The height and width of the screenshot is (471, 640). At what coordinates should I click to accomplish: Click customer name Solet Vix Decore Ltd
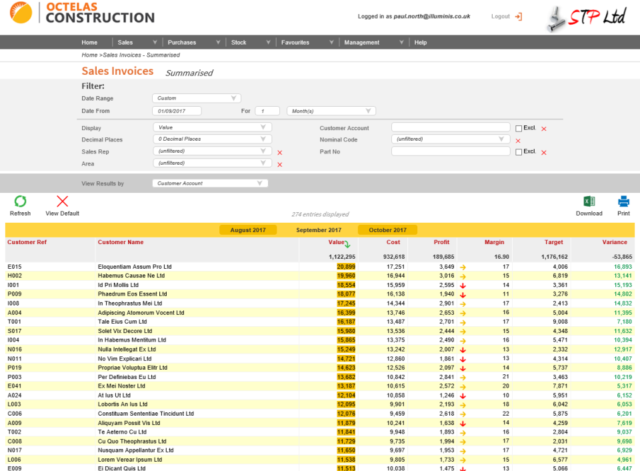tap(125, 331)
